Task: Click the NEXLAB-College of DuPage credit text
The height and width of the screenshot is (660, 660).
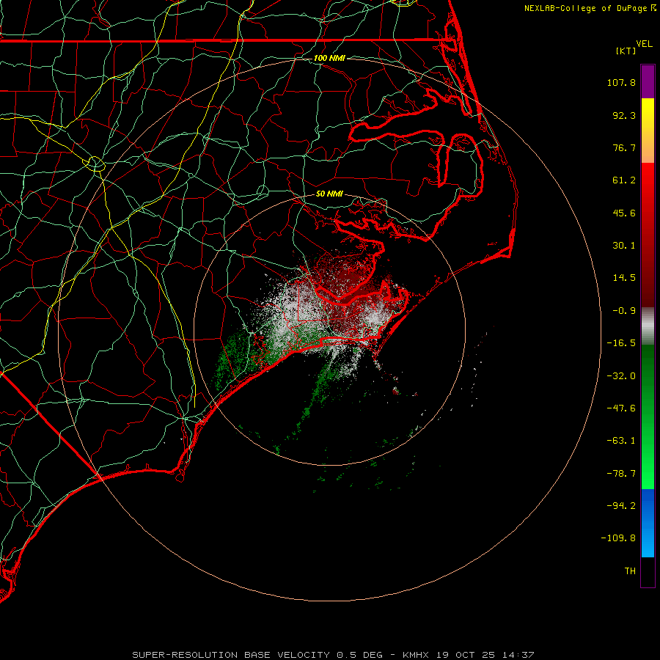Action: click(585, 8)
